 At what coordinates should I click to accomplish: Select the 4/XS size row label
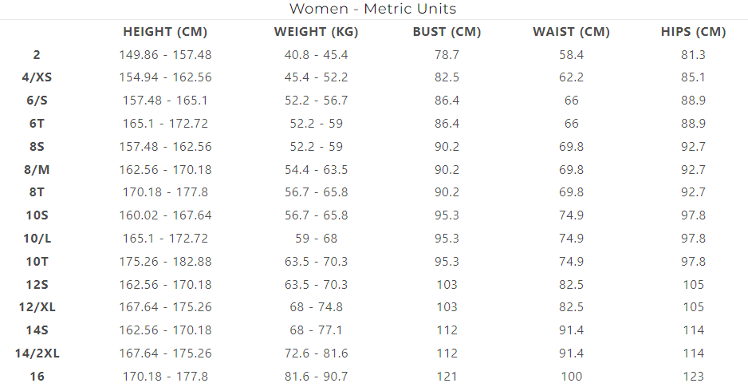click(37, 77)
